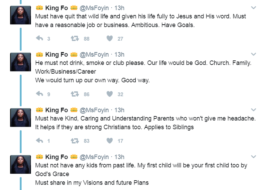This screenshot has height=190, width=264.
Task: Open the King Fo avatar on the first tweet
Action: click(x=21, y=16)
